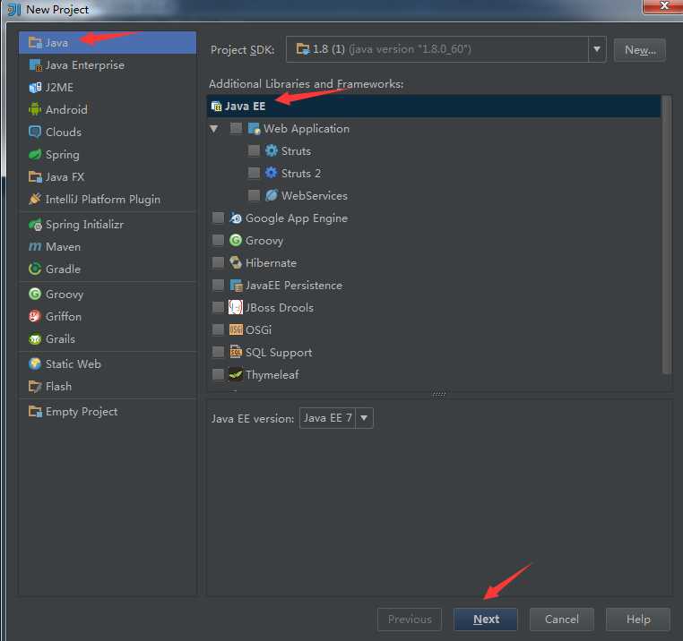Tick the Hibernate checkbox

pyautogui.click(x=218, y=262)
